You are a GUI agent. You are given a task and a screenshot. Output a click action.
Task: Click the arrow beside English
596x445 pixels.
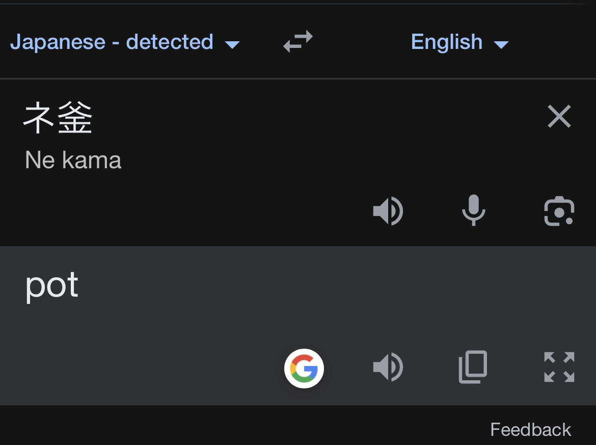(x=501, y=45)
